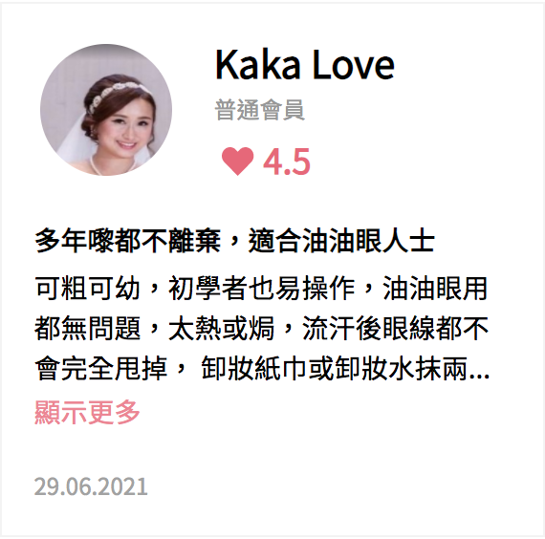Click the 4.5 rating score
The image size is (545, 539).
pos(287,162)
